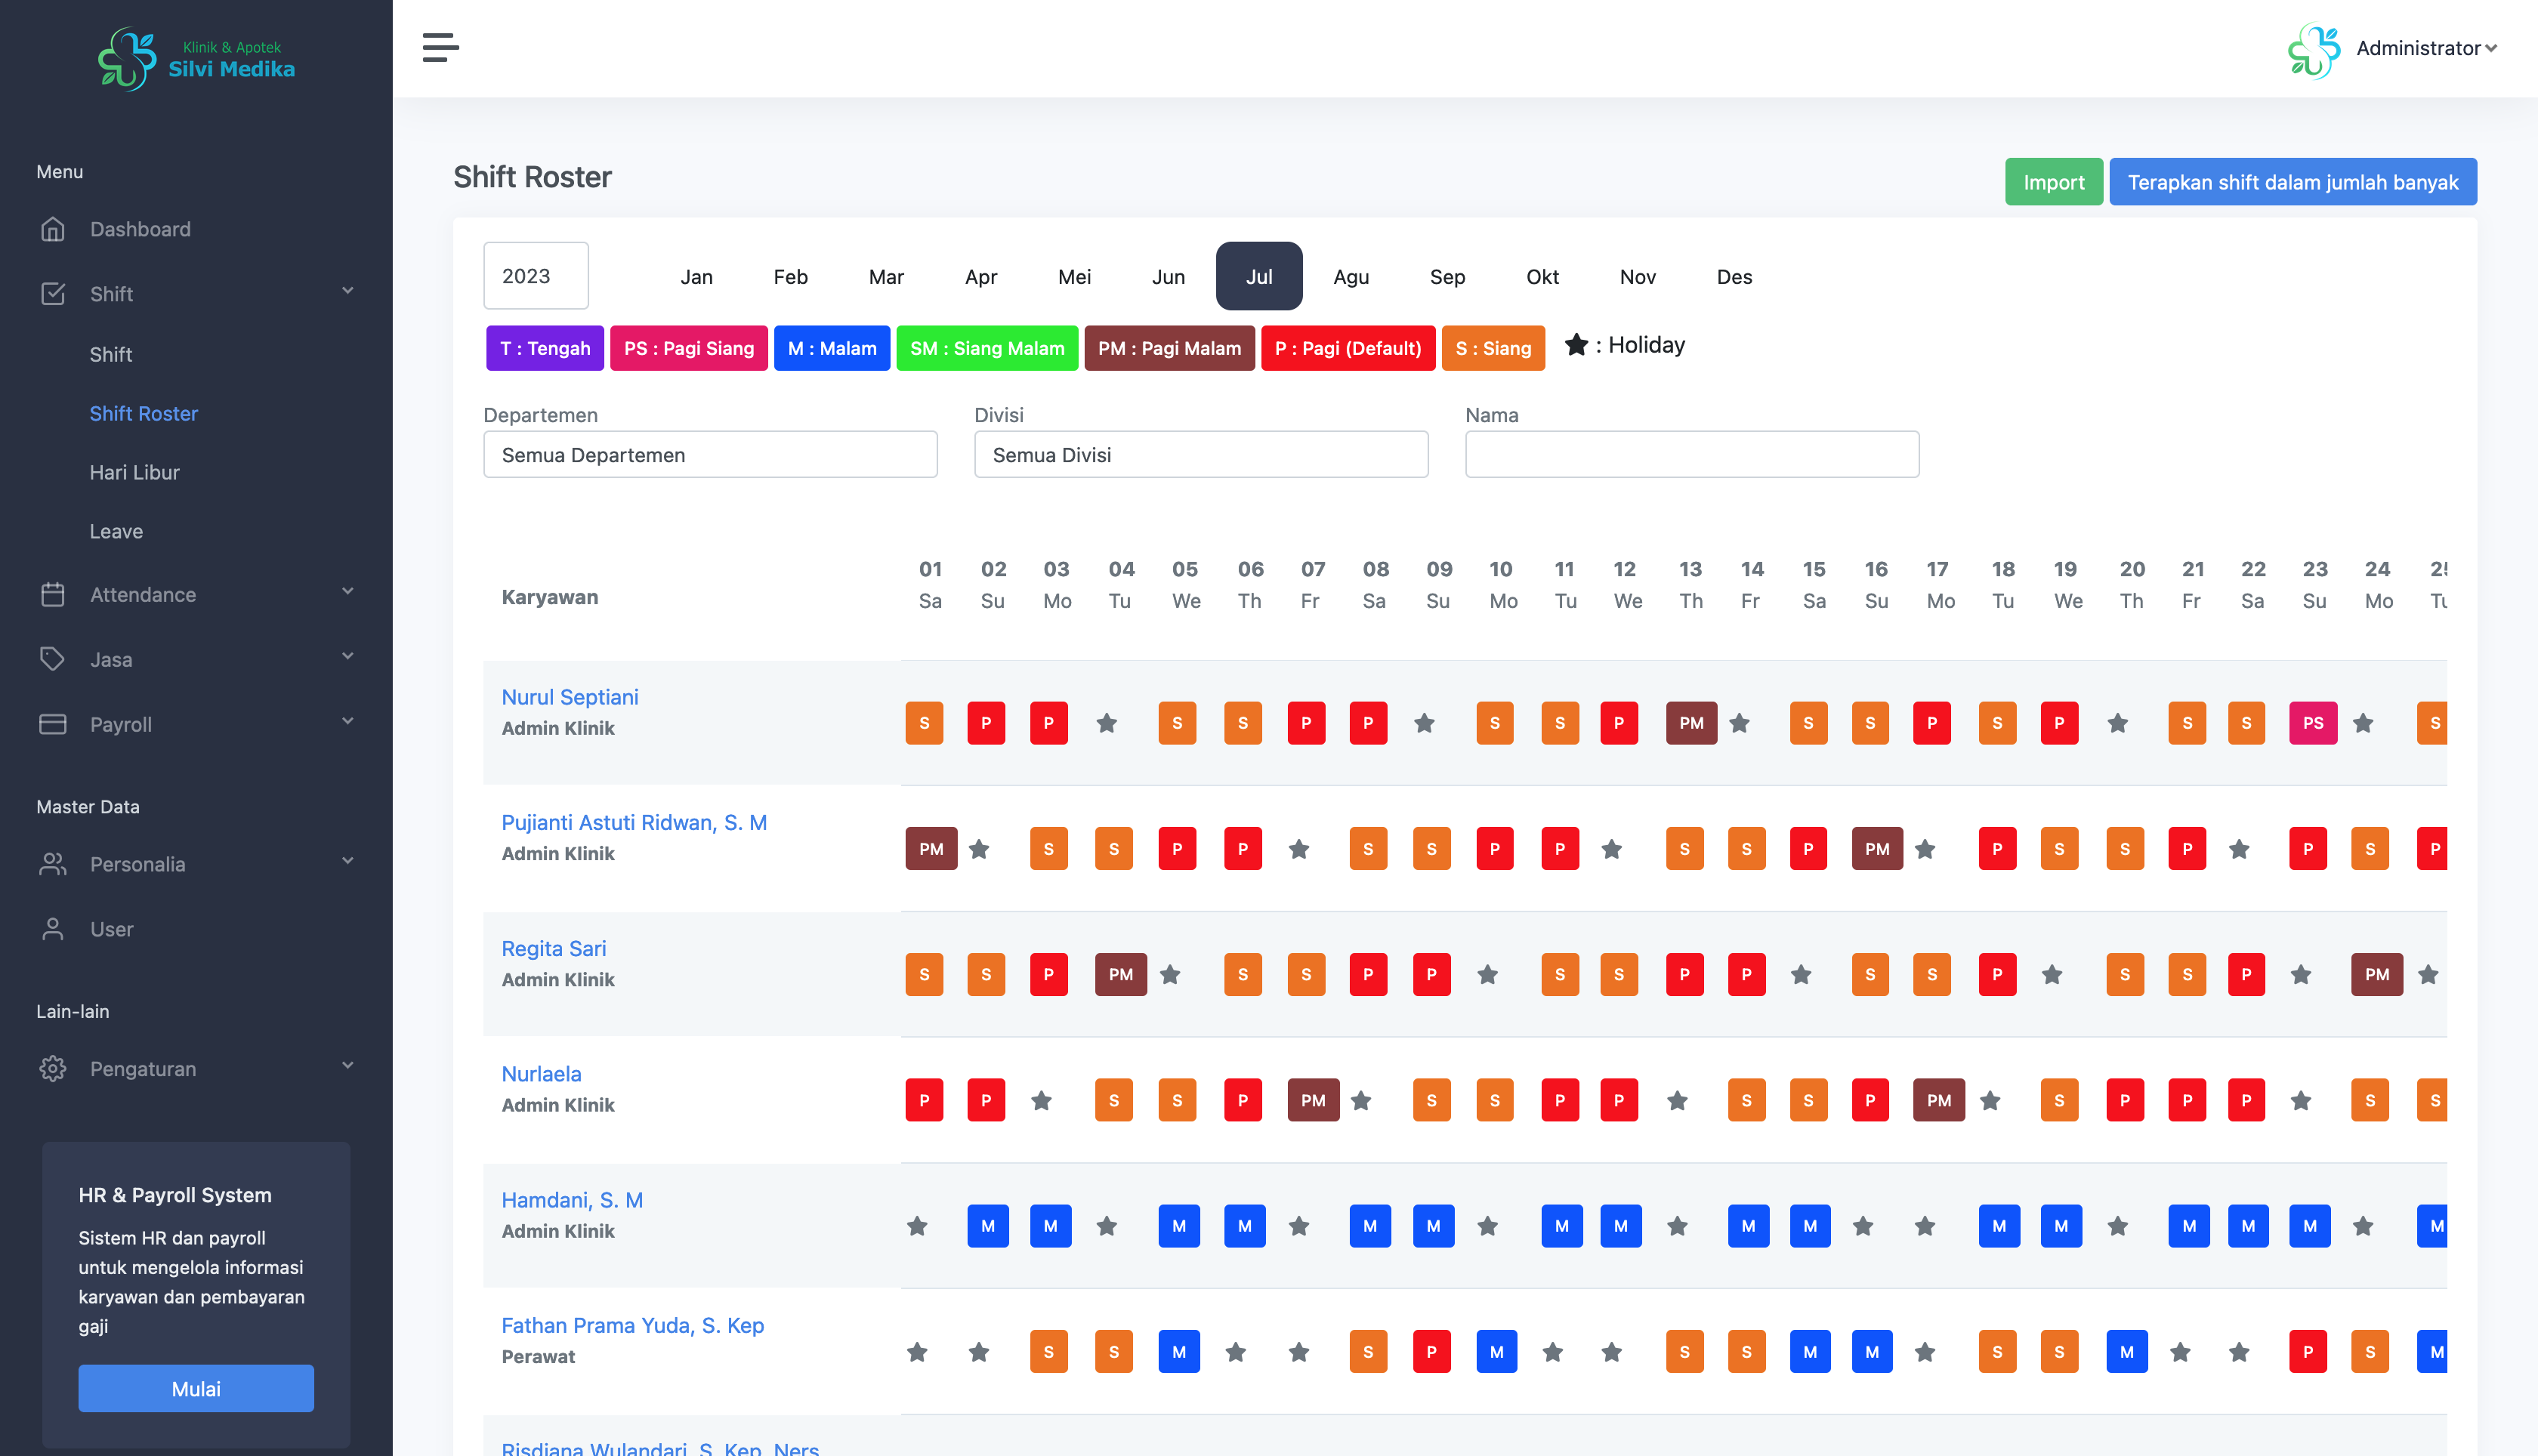
Task: Select the active Jul month tab
Action: click(1259, 277)
